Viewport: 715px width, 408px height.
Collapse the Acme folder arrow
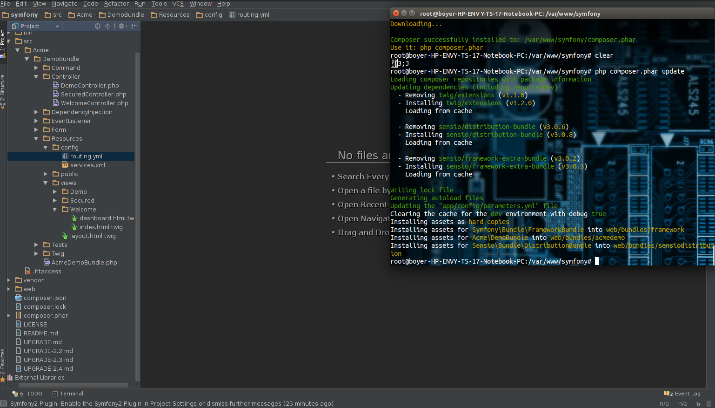(x=18, y=50)
